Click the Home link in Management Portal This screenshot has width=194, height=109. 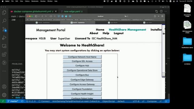point(100,30)
